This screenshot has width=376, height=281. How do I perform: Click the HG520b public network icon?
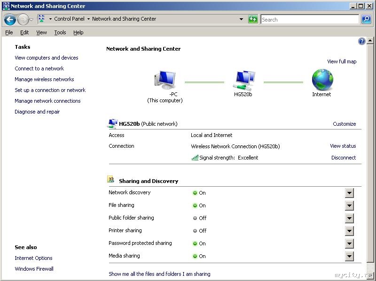pyautogui.click(x=112, y=123)
